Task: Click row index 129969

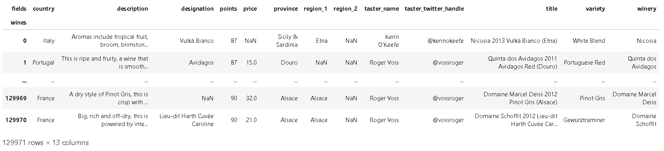Action: tap(16, 98)
